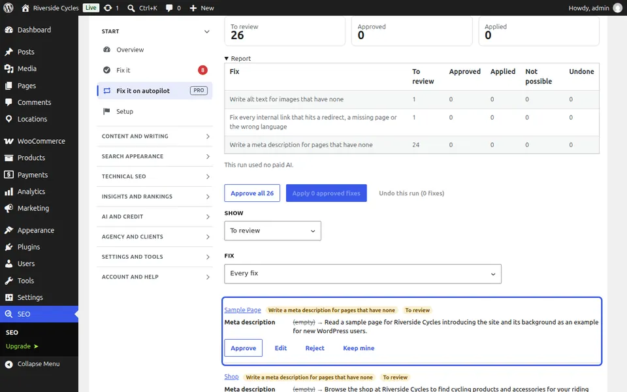627x392 pixels.
Task: Click the WooCommerce logo icon
Action: [8, 141]
